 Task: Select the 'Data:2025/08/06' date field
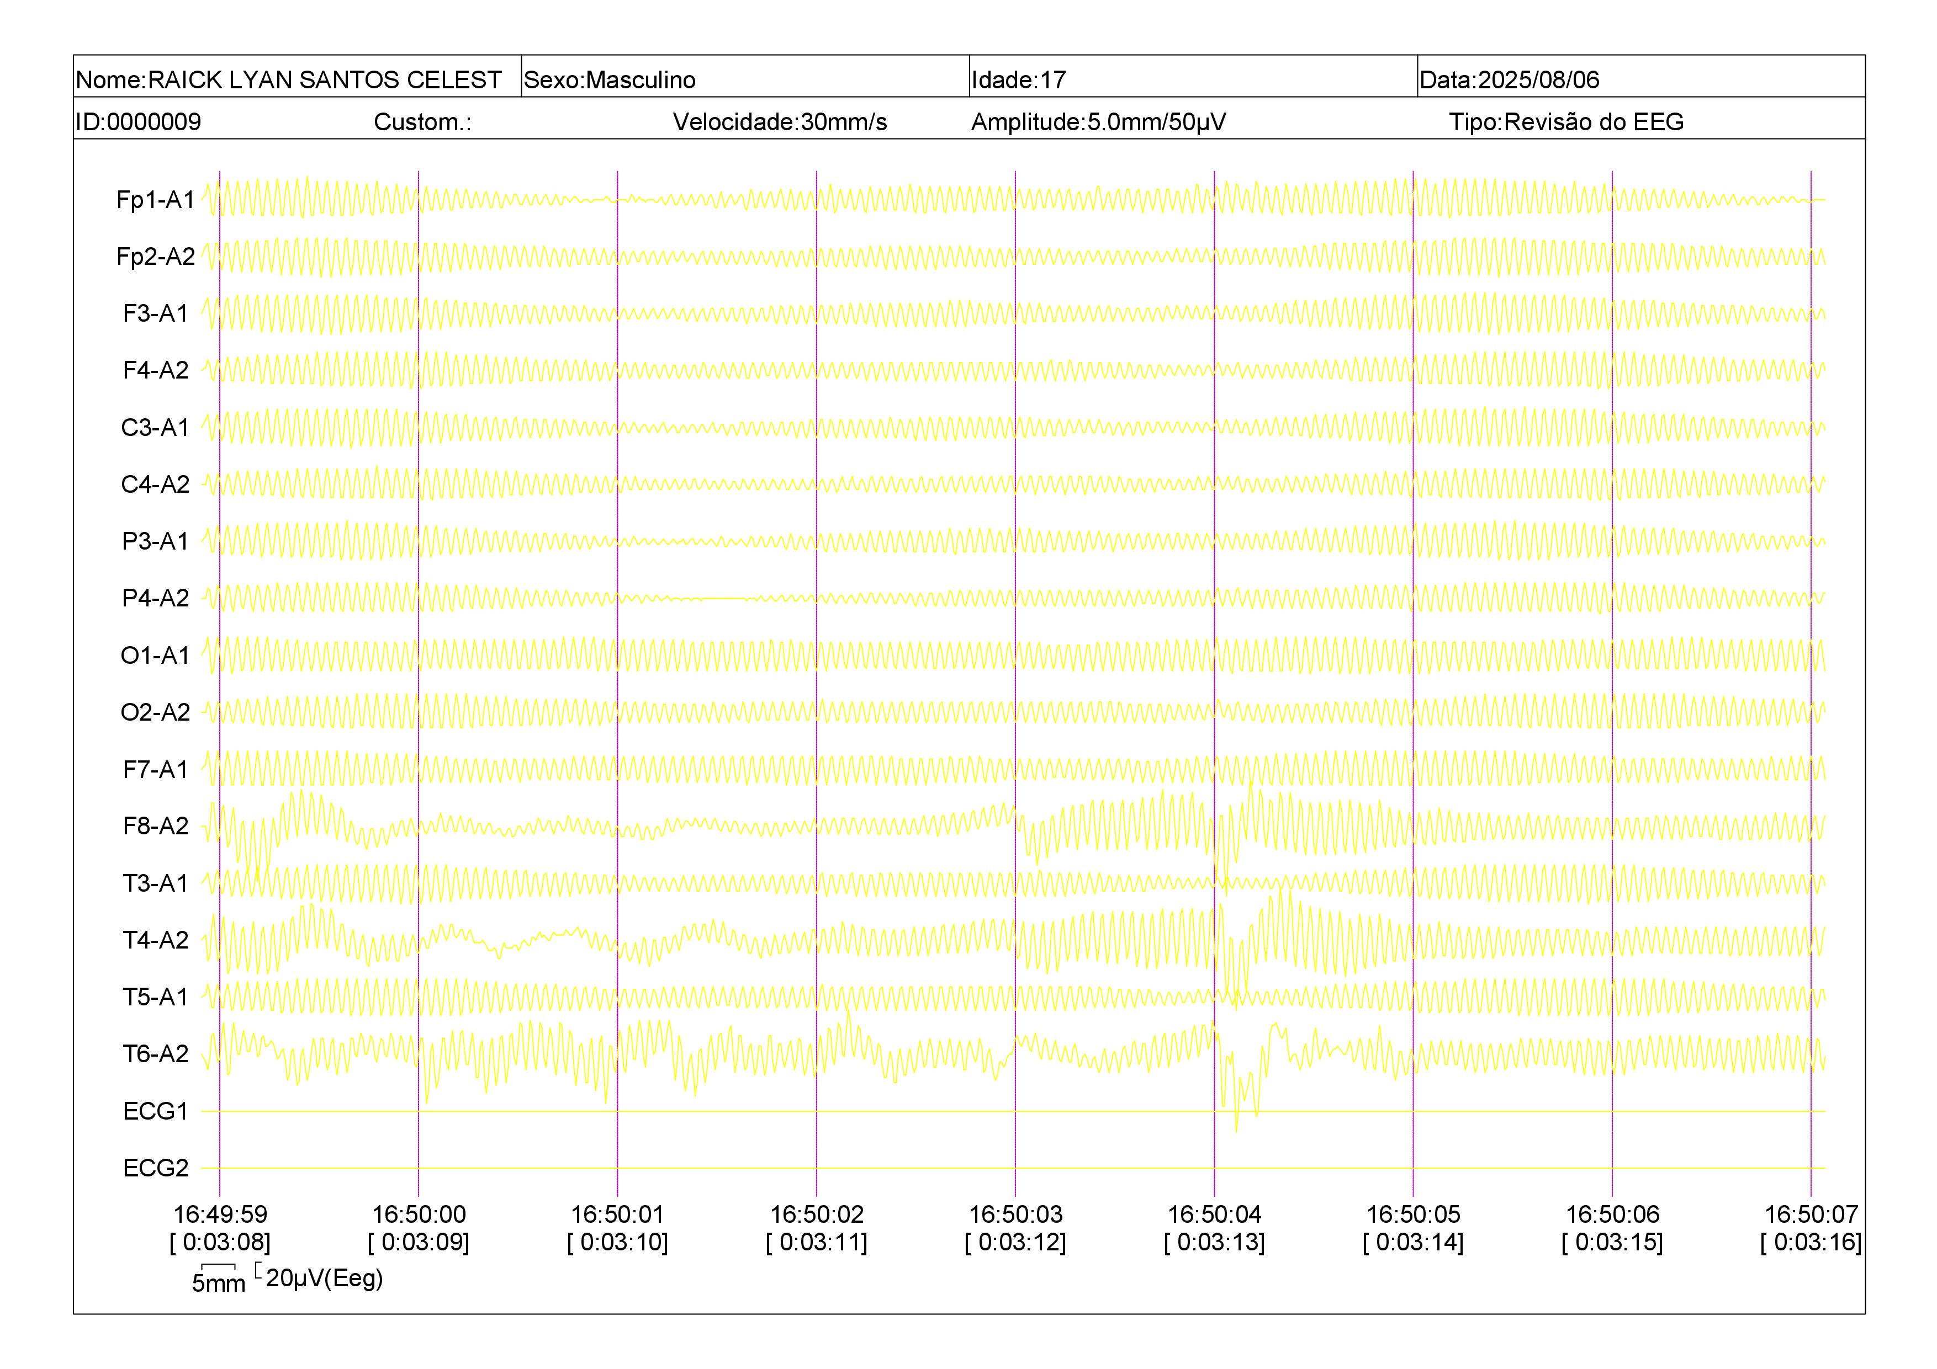click(1509, 79)
